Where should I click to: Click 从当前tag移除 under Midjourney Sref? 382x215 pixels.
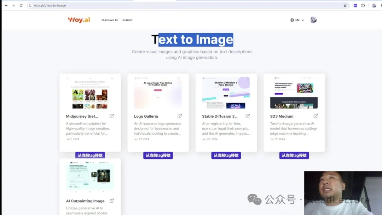[90, 155]
